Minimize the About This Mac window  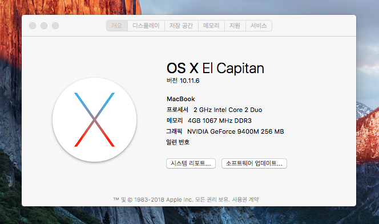(x=44, y=26)
